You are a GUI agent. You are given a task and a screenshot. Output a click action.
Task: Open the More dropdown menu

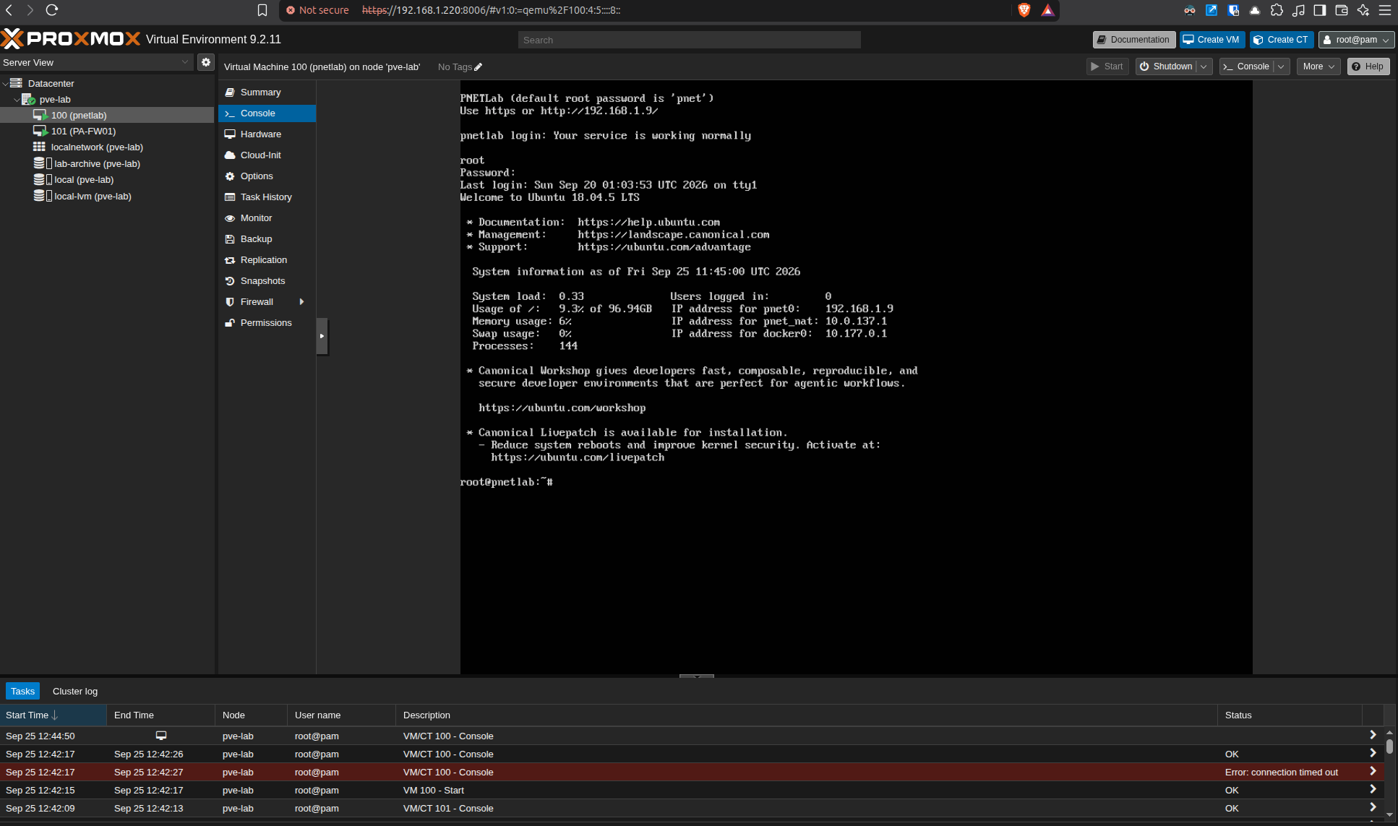pos(1318,66)
